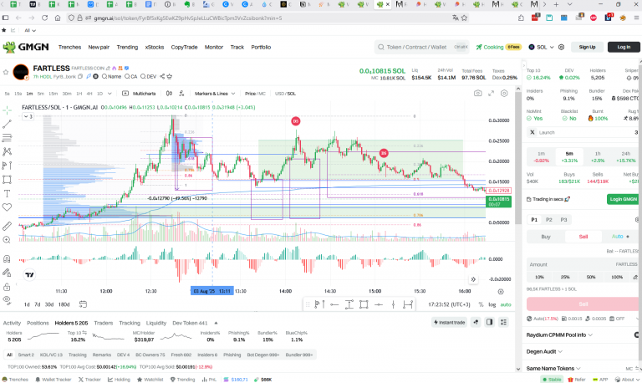Expand the chart to fullscreen
The height and width of the screenshot is (383, 642).
(x=491, y=94)
